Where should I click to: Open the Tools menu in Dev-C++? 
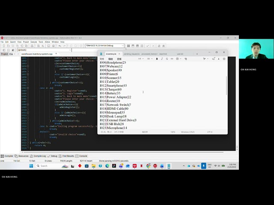(41, 42)
